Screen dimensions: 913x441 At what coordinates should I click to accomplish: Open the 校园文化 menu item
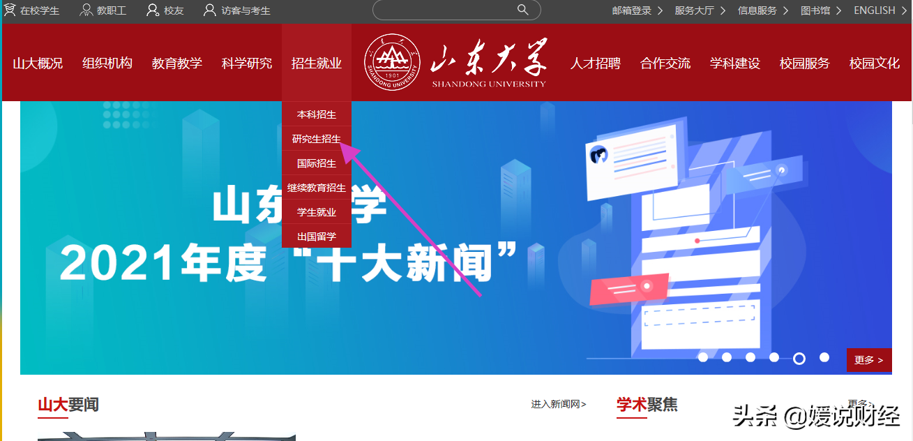[874, 62]
